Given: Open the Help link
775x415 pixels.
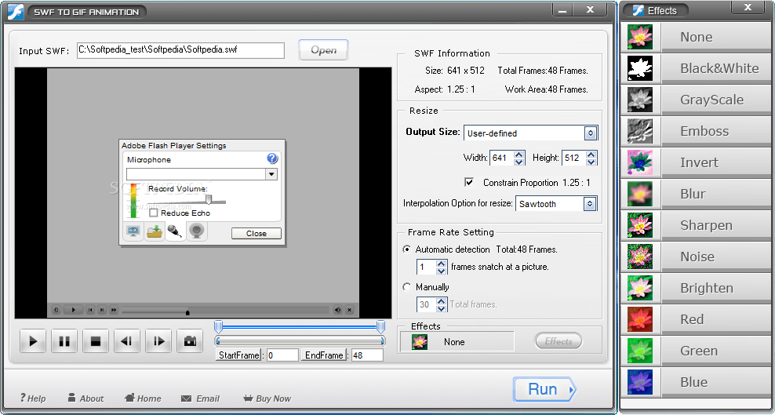Looking at the screenshot, I should coord(33,399).
